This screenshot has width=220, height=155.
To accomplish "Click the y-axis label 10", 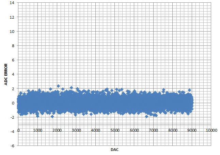I will coord(12,32).
